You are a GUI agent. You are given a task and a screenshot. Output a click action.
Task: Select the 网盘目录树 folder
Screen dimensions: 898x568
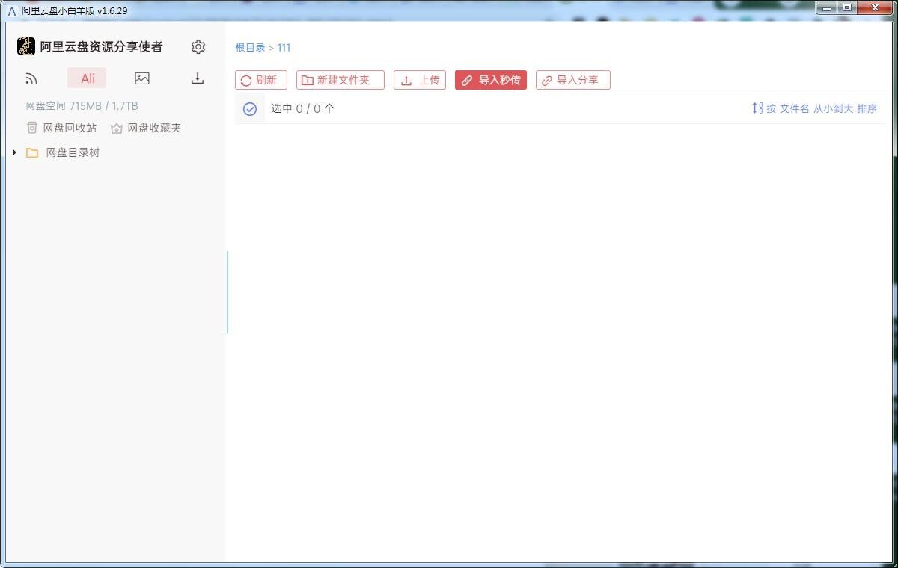coord(72,152)
